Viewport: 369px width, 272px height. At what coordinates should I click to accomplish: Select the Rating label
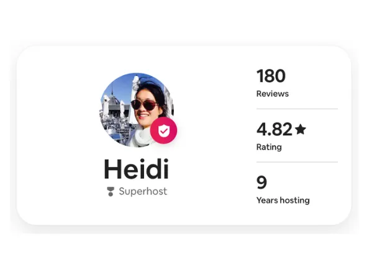(269, 147)
